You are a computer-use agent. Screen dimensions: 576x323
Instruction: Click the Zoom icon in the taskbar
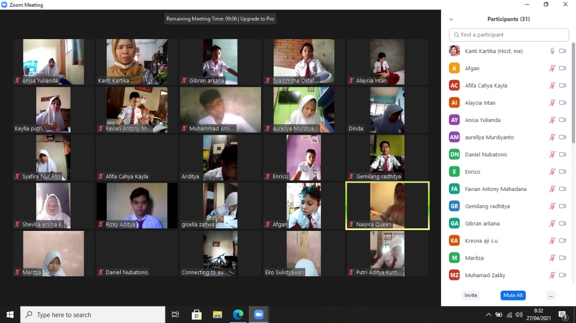(259, 315)
